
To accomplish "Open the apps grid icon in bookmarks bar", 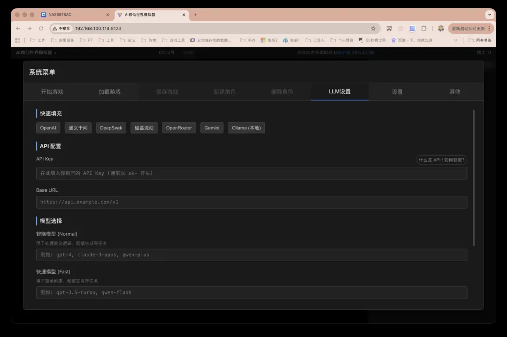I will pos(18,40).
